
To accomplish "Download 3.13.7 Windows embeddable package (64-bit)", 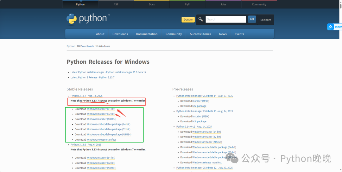I will [108, 124].
